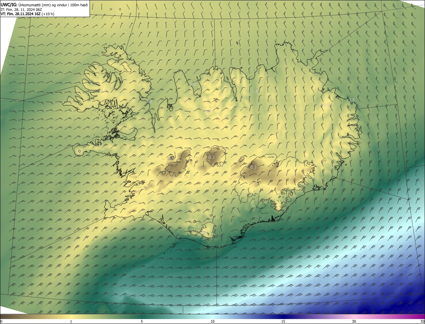Click the '1' tick on the color scale
425x324 pixels.
(x=71, y=321)
